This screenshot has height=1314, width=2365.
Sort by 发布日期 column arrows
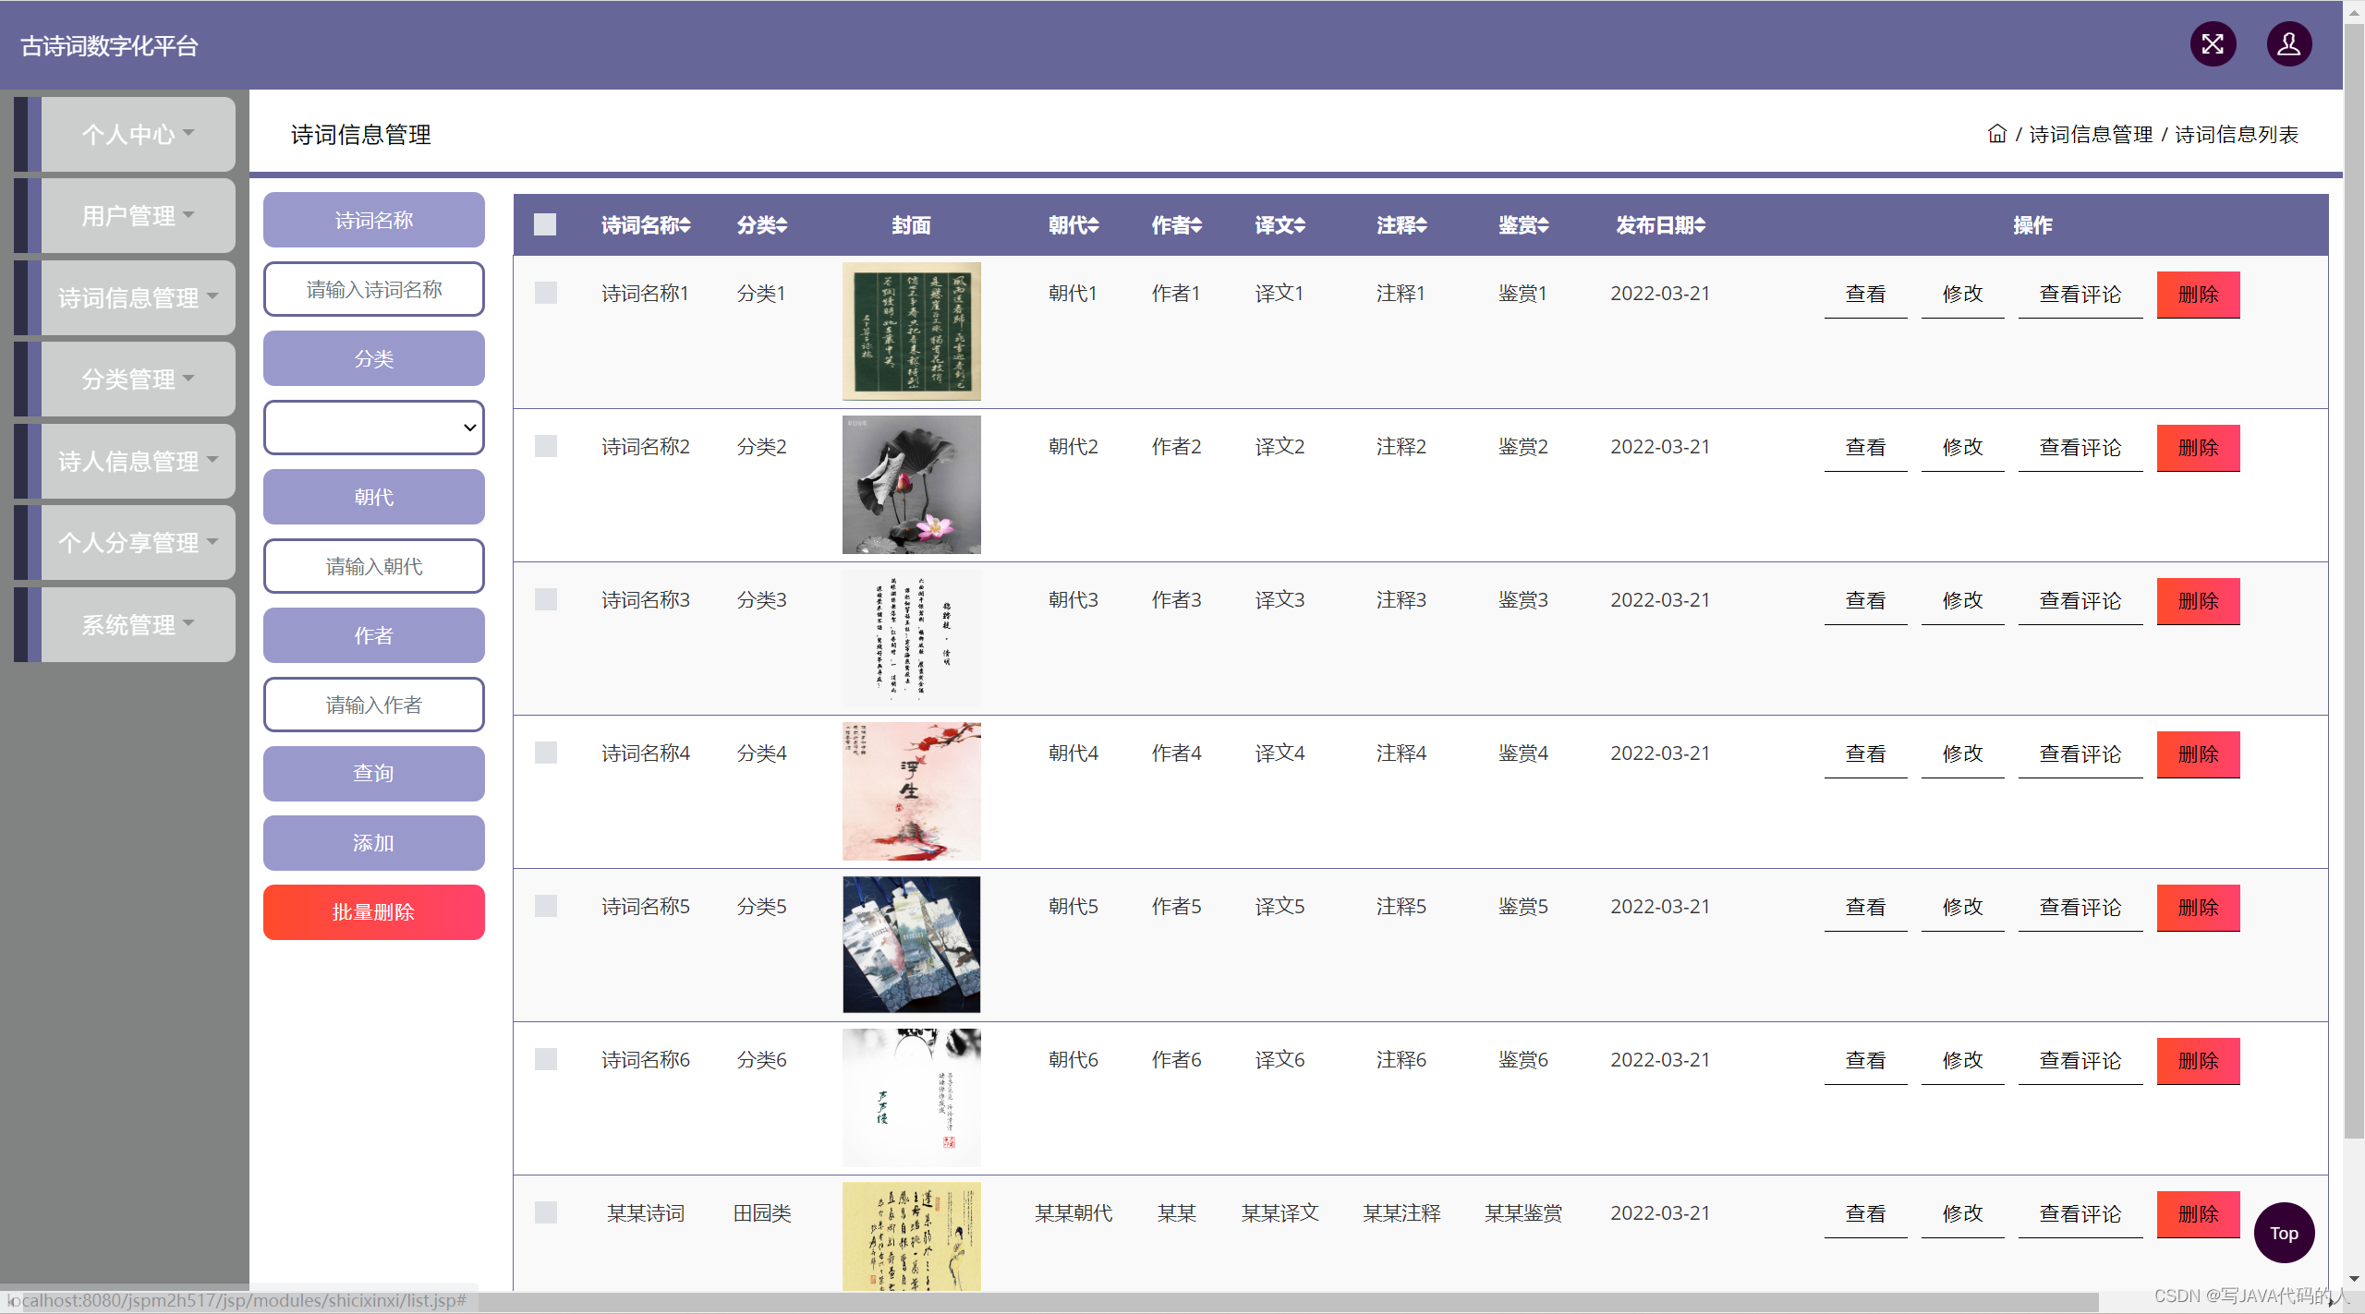[1700, 225]
